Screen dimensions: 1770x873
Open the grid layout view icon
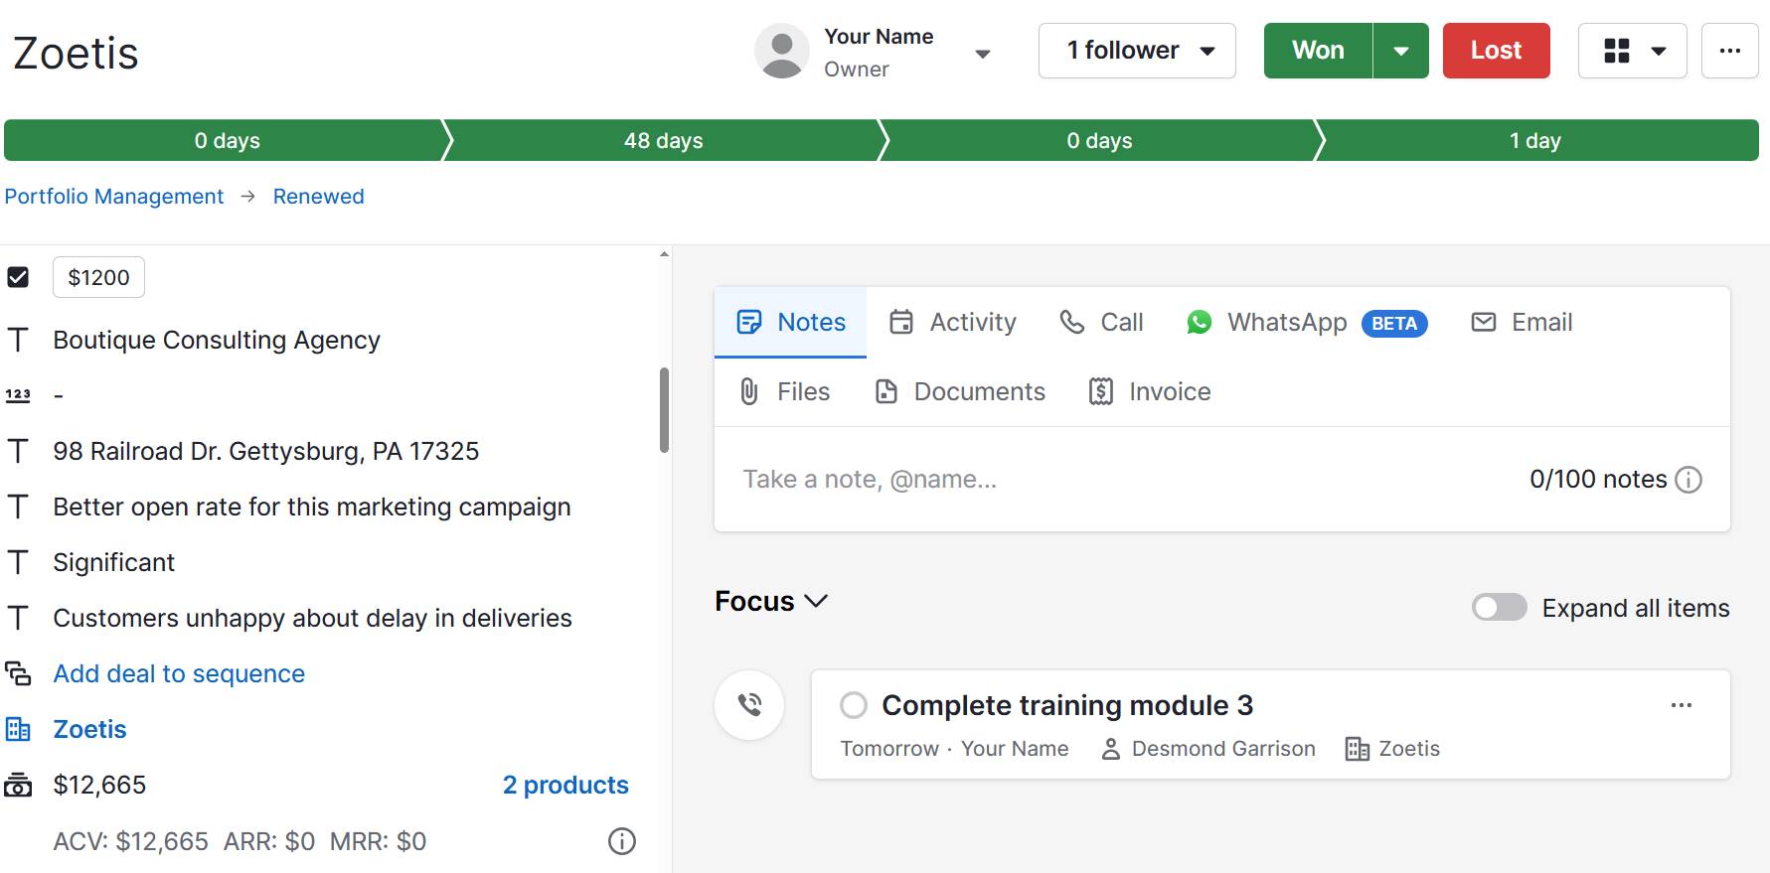1617,51
